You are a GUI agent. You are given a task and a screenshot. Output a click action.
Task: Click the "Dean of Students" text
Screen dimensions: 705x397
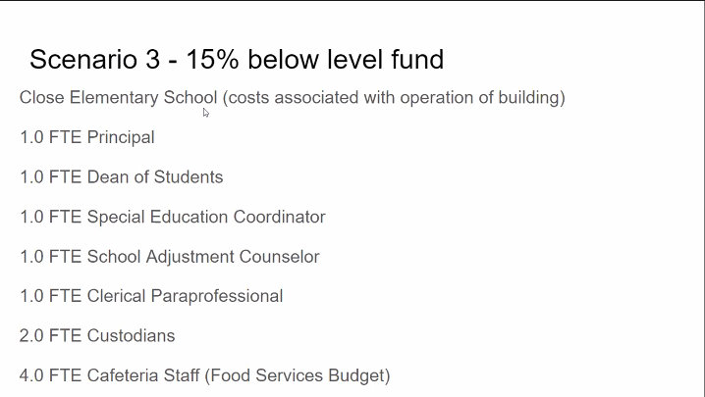click(155, 177)
